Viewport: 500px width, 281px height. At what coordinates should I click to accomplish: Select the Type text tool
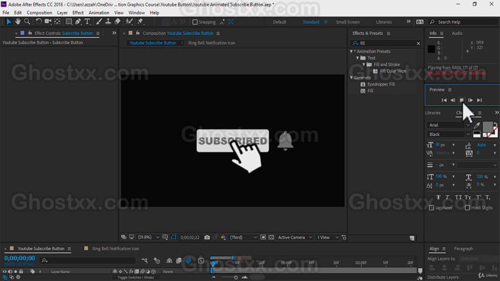(87, 22)
